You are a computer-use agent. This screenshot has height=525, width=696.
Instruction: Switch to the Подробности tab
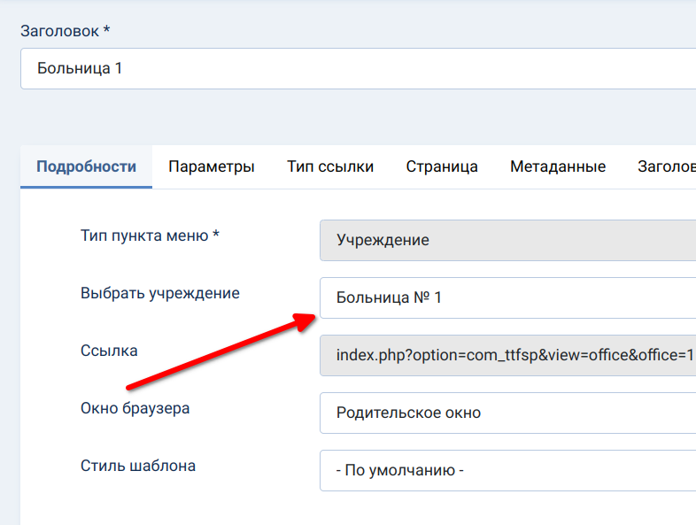point(86,166)
